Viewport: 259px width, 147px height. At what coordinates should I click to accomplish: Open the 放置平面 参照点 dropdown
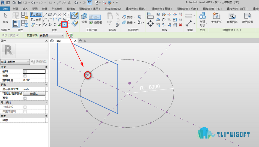coord(52,35)
